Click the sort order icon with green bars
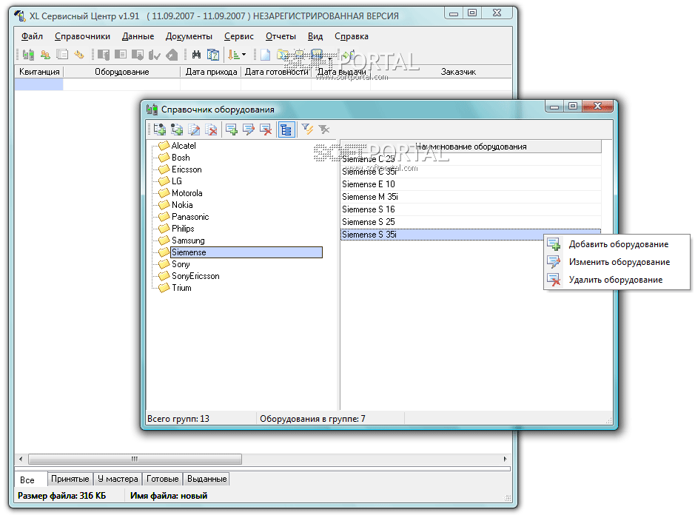The image size is (695, 518). (x=233, y=55)
